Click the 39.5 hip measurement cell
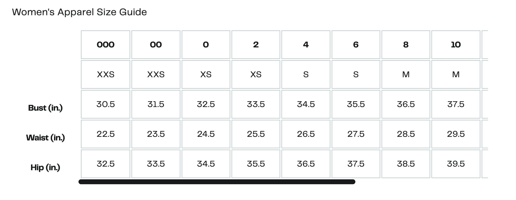 point(456,164)
